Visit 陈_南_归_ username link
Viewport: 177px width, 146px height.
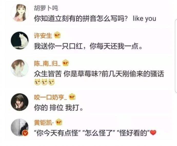[x=47, y=63]
